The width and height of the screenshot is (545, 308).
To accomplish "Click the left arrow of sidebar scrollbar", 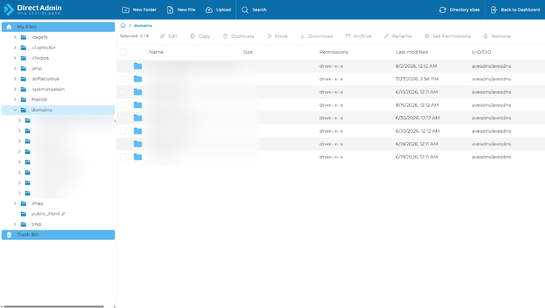I will click(2, 306).
